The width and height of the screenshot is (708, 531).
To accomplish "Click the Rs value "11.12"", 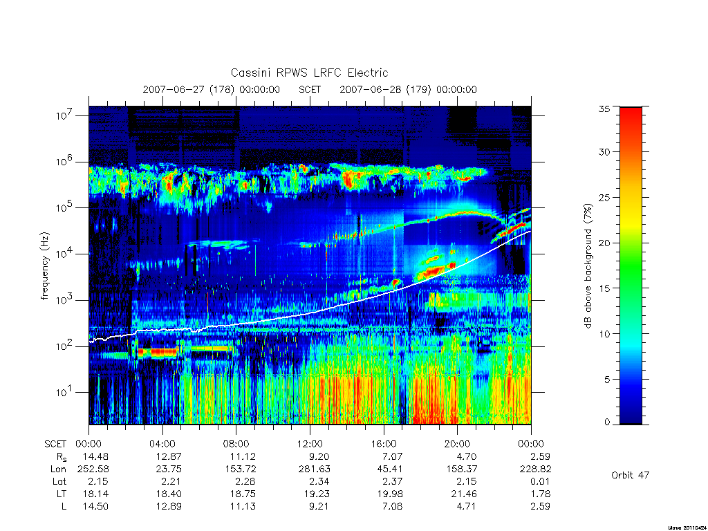I will [x=243, y=456].
